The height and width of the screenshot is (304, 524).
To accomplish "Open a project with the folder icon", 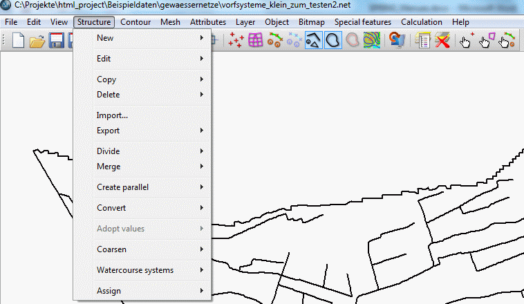I will (37, 41).
